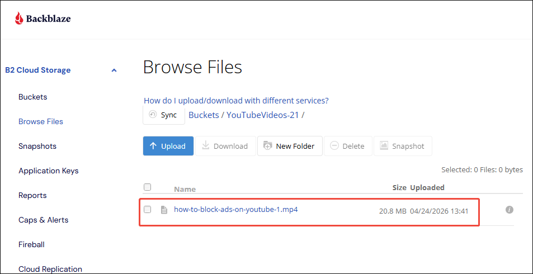
Task: Collapse the B2 Cloud Storage section chevron
Action: coord(114,70)
